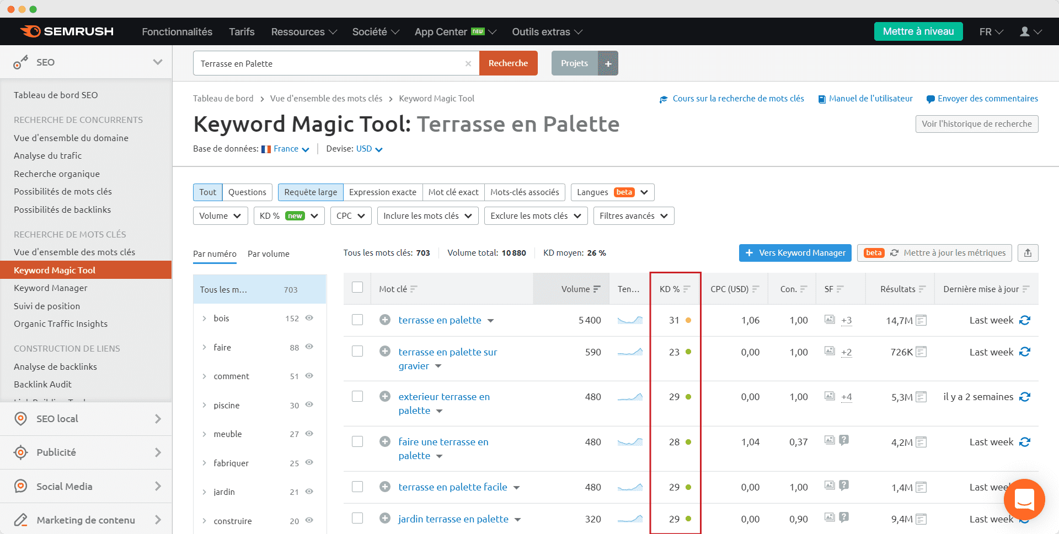Refresh metrics for exterieur terrasse en palette

(x=1025, y=397)
